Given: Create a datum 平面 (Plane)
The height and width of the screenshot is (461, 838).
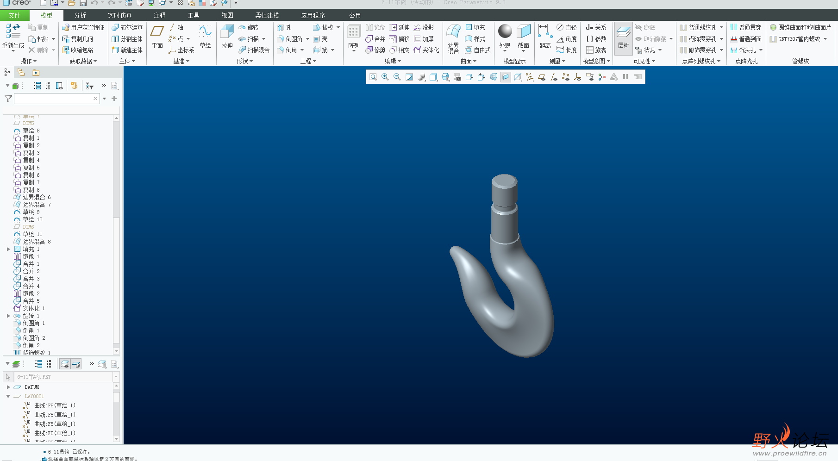Looking at the screenshot, I should [157, 36].
